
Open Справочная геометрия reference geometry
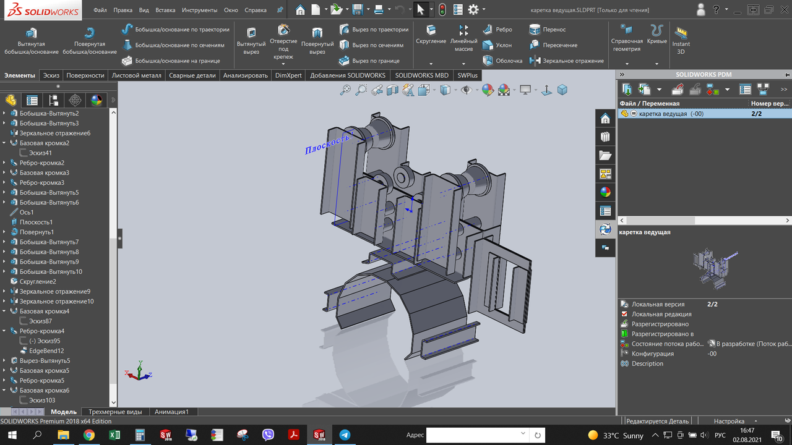627,38
